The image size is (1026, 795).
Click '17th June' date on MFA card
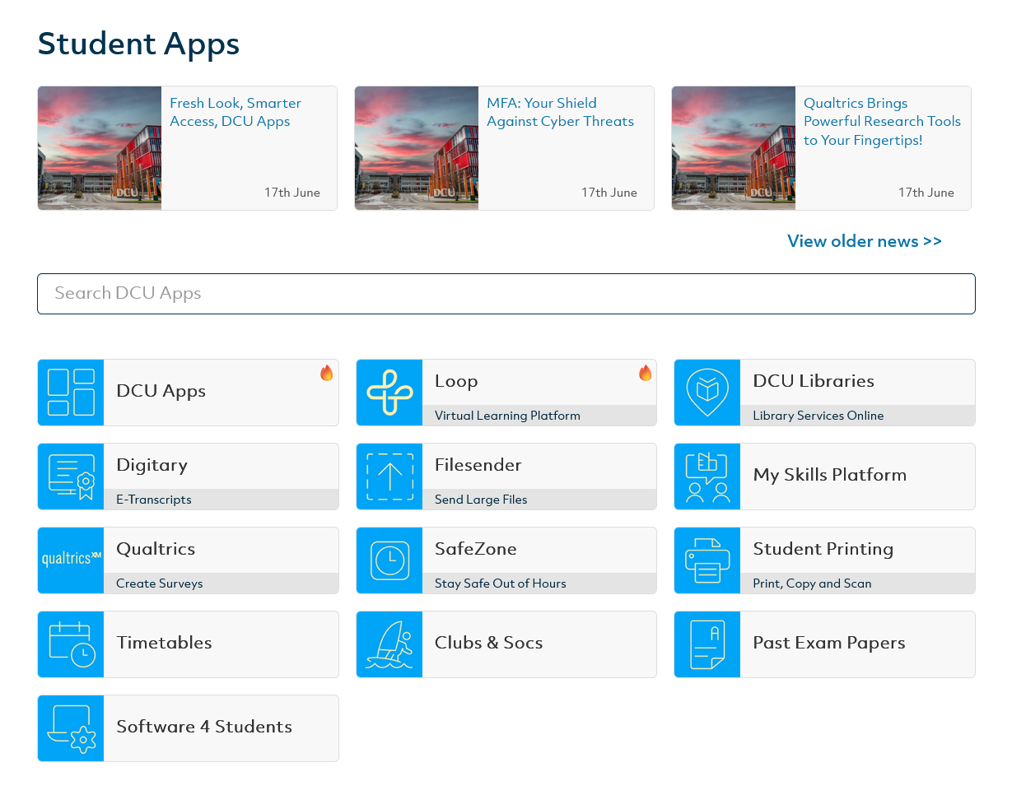coord(609,193)
